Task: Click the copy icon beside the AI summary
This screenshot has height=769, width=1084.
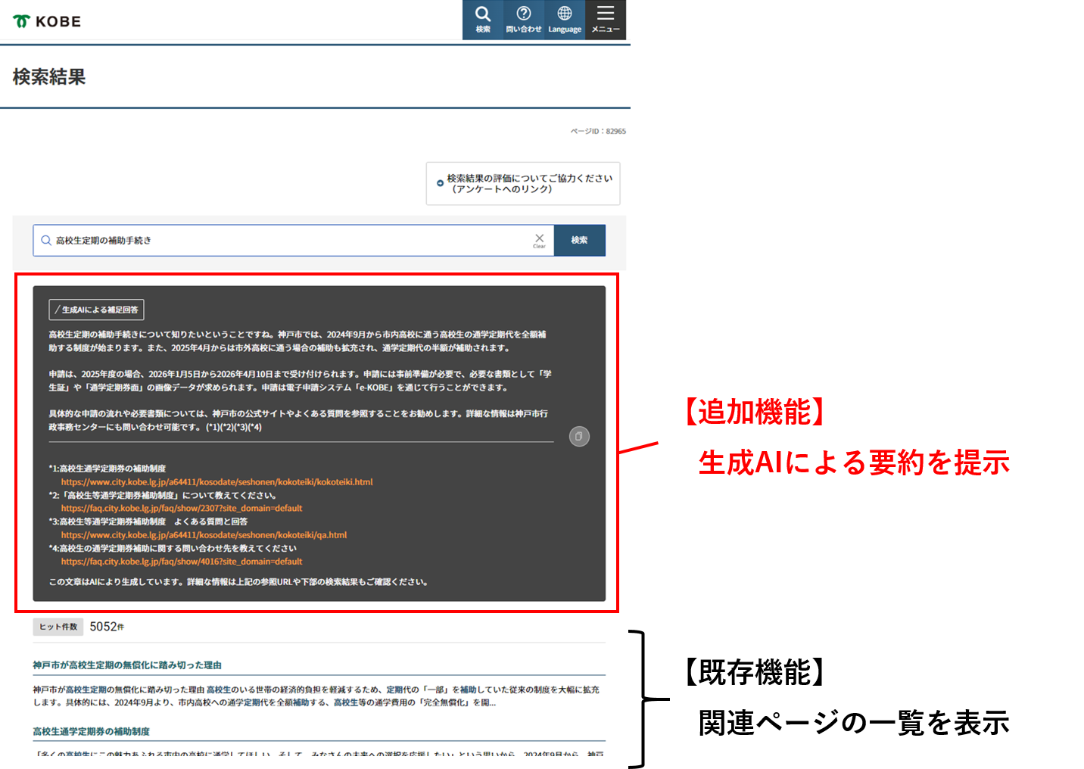Action: pyautogui.click(x=578, y=436)
